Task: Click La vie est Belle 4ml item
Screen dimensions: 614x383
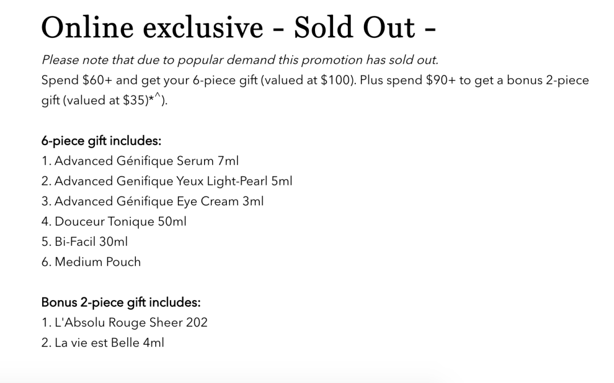Action: click(102, 343)
